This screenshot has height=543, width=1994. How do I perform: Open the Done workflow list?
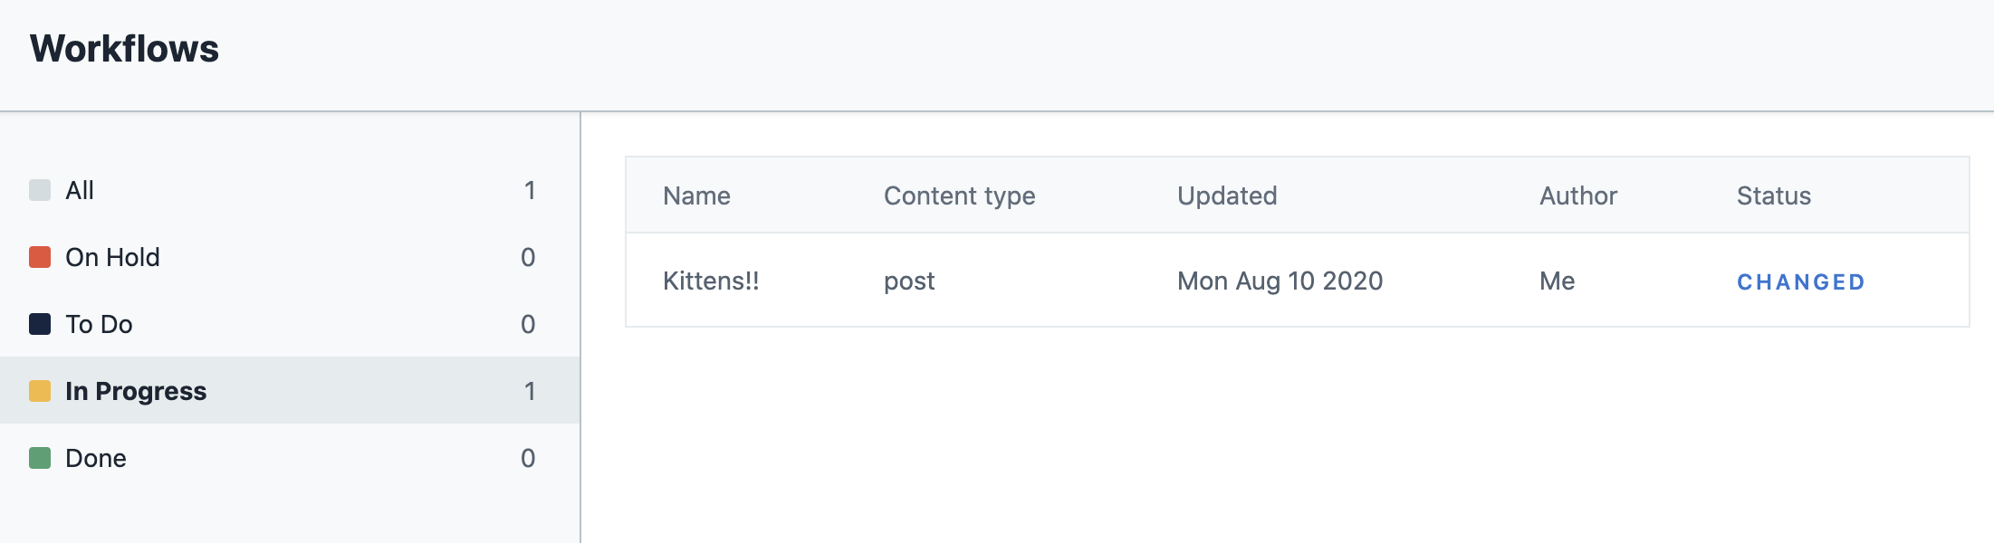pos(96,458)
